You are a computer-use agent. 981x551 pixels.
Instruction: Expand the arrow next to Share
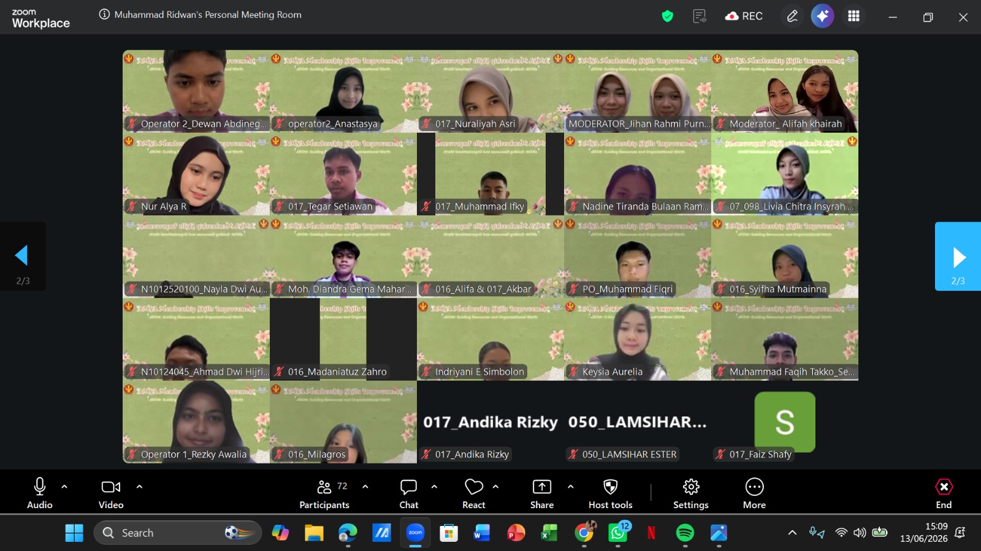pos(570,487)
